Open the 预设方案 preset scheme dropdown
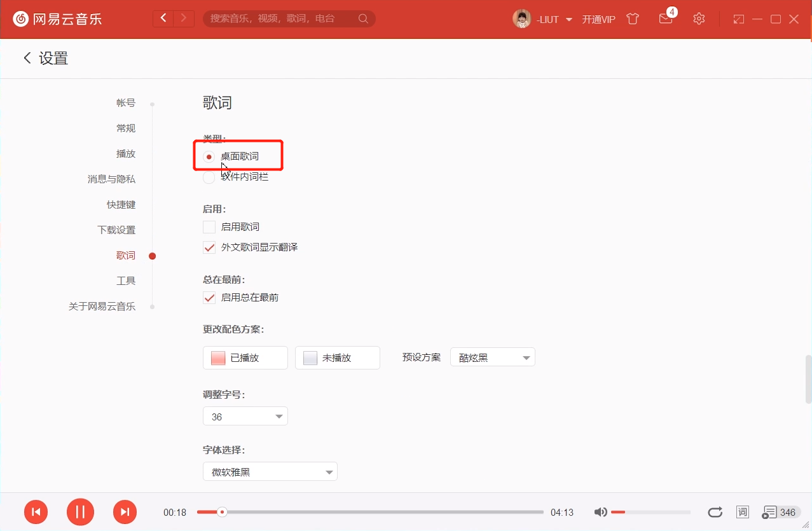Viewport: 812px width, 531px height. coord(492,357)
